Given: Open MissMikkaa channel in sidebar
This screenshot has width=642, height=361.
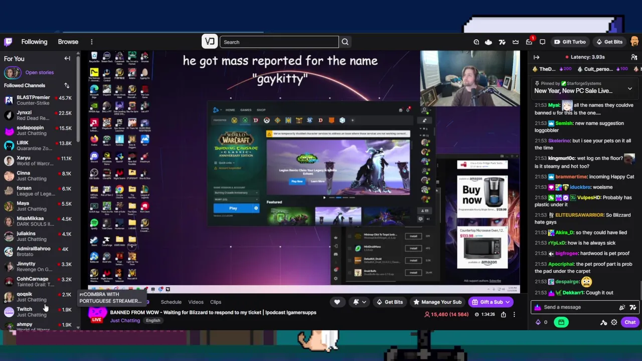Looking at the screenshot, I should click(38, 221).
